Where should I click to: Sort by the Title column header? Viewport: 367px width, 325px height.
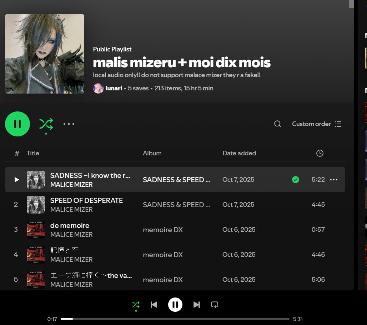point(33,153)
